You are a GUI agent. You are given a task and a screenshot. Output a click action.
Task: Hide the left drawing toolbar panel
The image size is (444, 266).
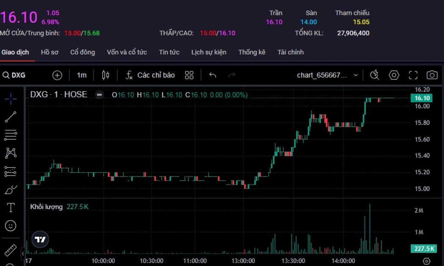point(23,253)
